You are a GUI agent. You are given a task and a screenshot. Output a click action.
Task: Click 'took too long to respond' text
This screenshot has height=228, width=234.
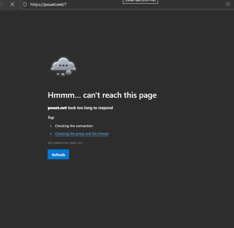pos(90,108)
